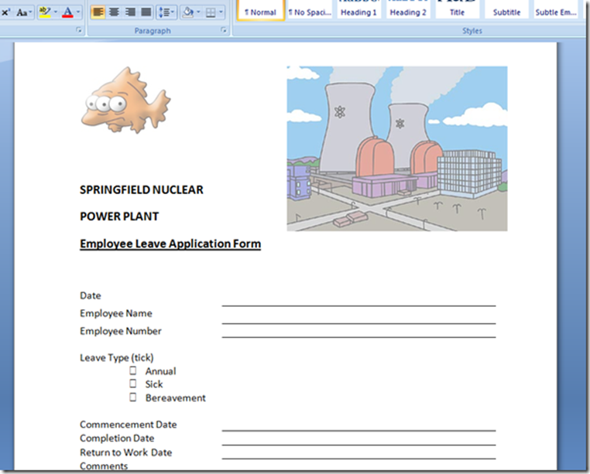This screenshot has height=474, width=590.
Task: Open Paragraph dialog box launcher
Action: [x=224, y=30]
